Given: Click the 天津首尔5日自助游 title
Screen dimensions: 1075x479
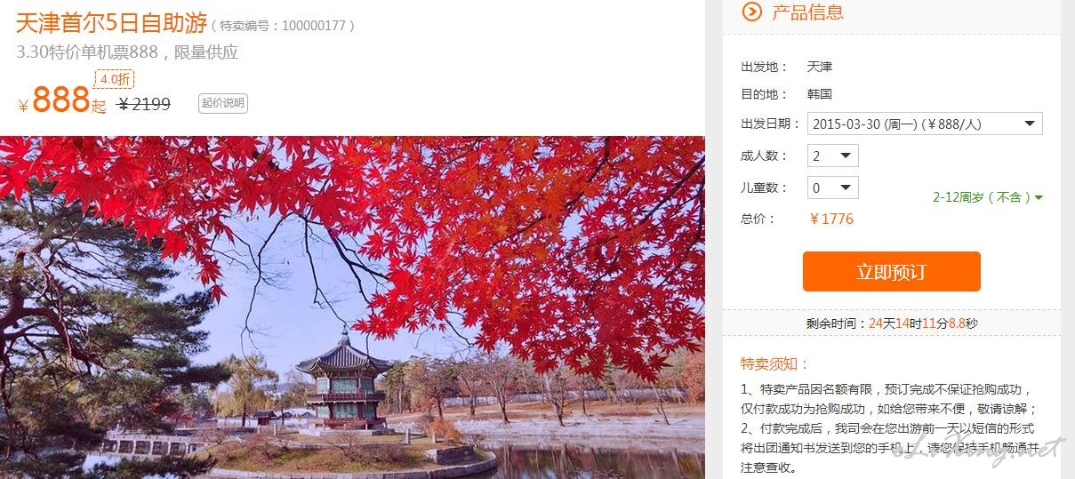Looking at the screenshot, I should (111, 23).
